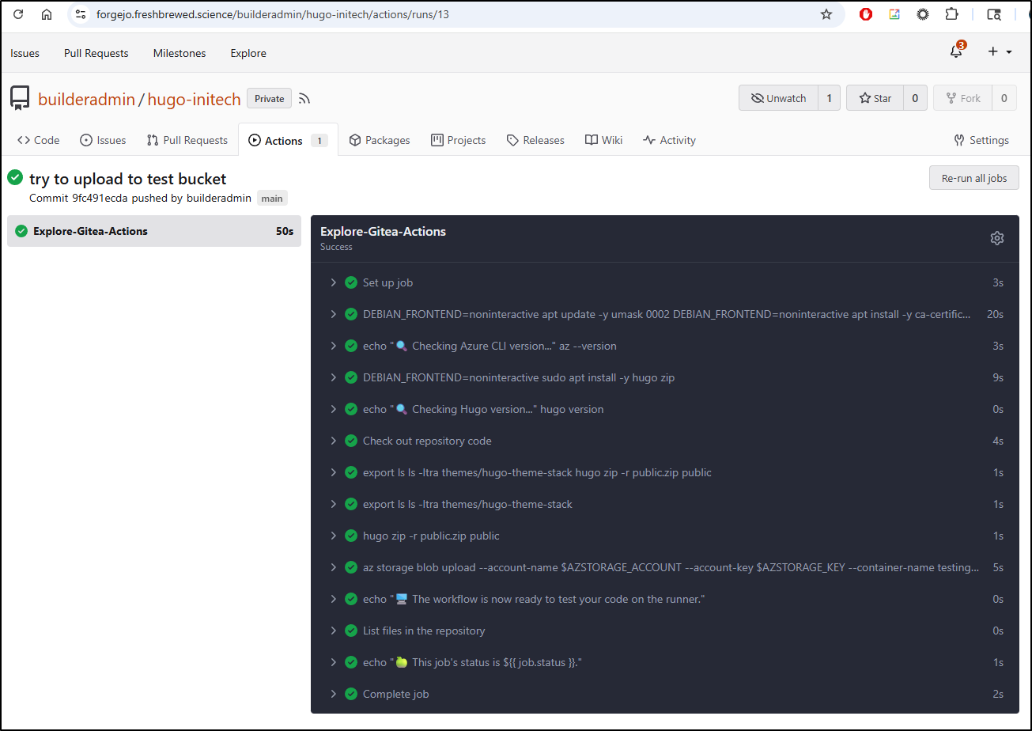Image resolution: width=1032 pixels, height=731 pixels.
Task: Switch to the Packages tab
Action: coord(380,140)
